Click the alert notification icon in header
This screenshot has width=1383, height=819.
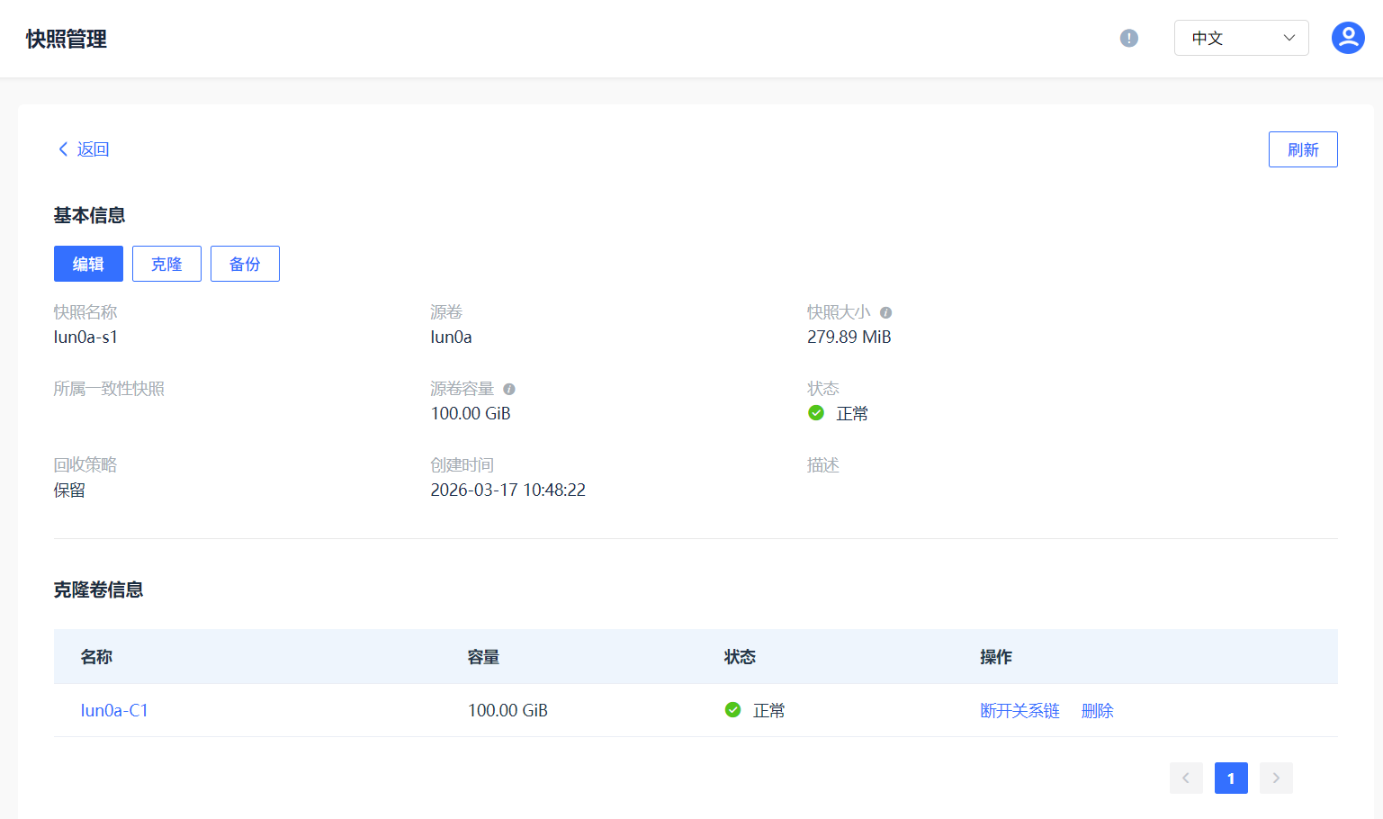point(1128,38)
